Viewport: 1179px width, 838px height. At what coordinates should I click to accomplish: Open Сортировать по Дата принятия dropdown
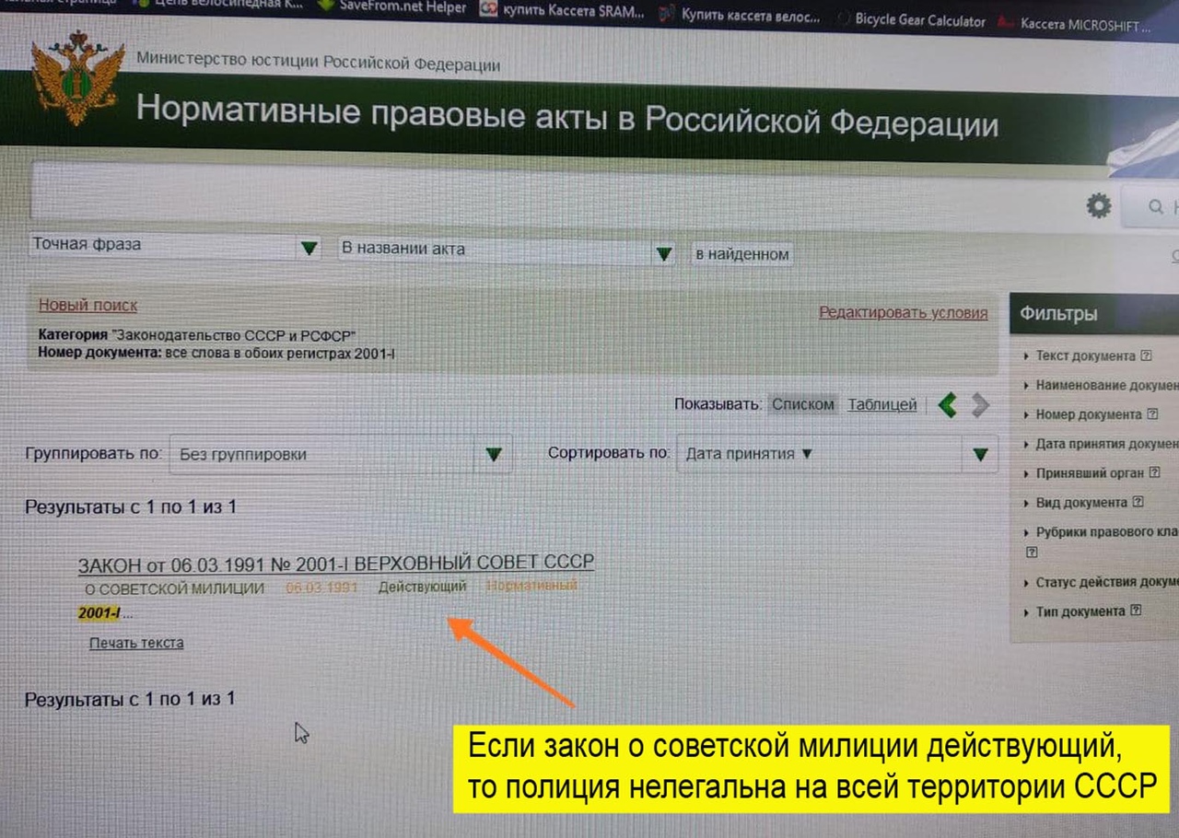(837, 454)
